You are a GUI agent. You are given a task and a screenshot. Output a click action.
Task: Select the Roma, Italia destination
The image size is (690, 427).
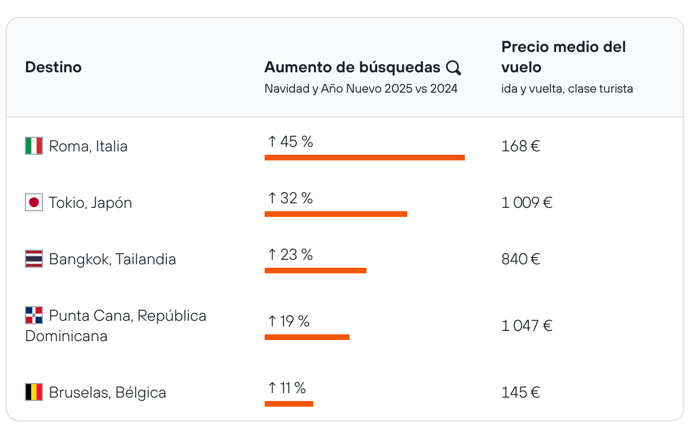pos(88,146)
